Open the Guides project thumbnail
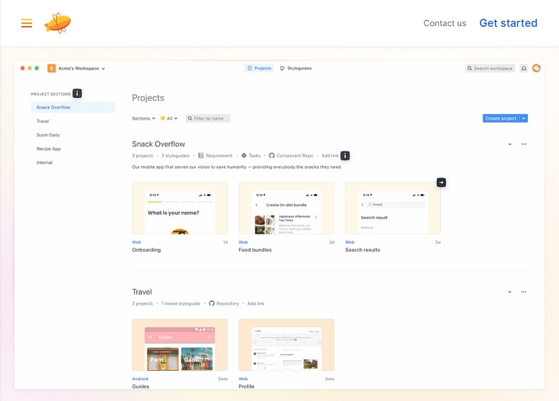Screen dimensions: 559x401 (x=179, y=345)
